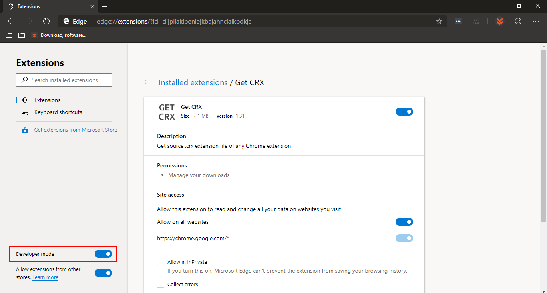Click the Search installed extensions field
Viewport: 547px width, 293px height.
(x=64, y=80)
